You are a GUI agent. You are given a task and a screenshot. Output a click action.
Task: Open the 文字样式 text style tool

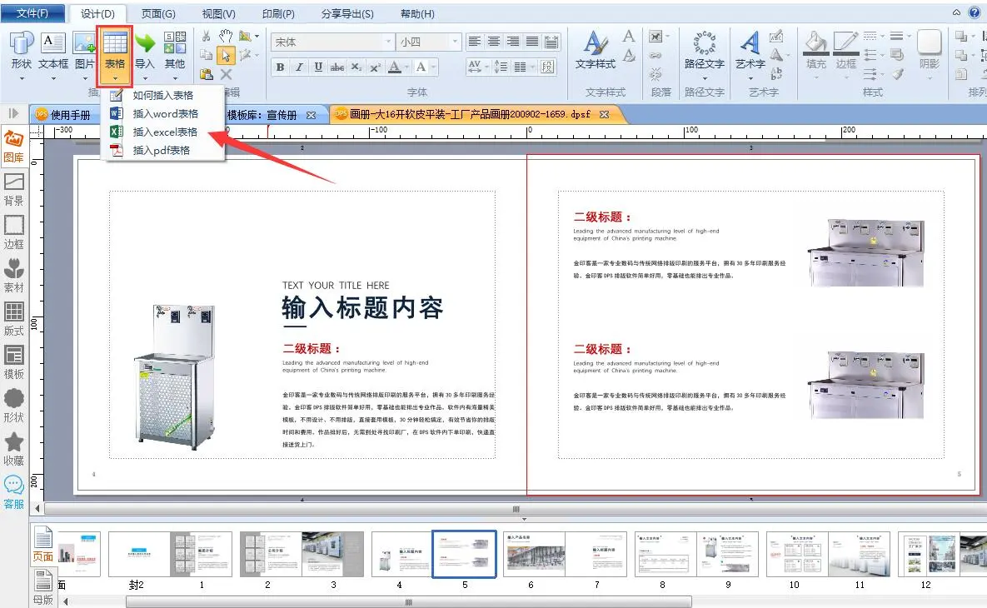click(595, 44)
